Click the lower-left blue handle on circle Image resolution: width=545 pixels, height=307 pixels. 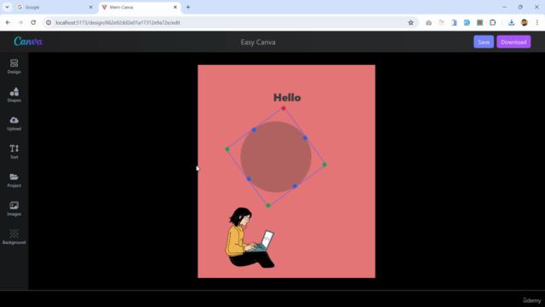pyautogui.click(x=249, y=179)
